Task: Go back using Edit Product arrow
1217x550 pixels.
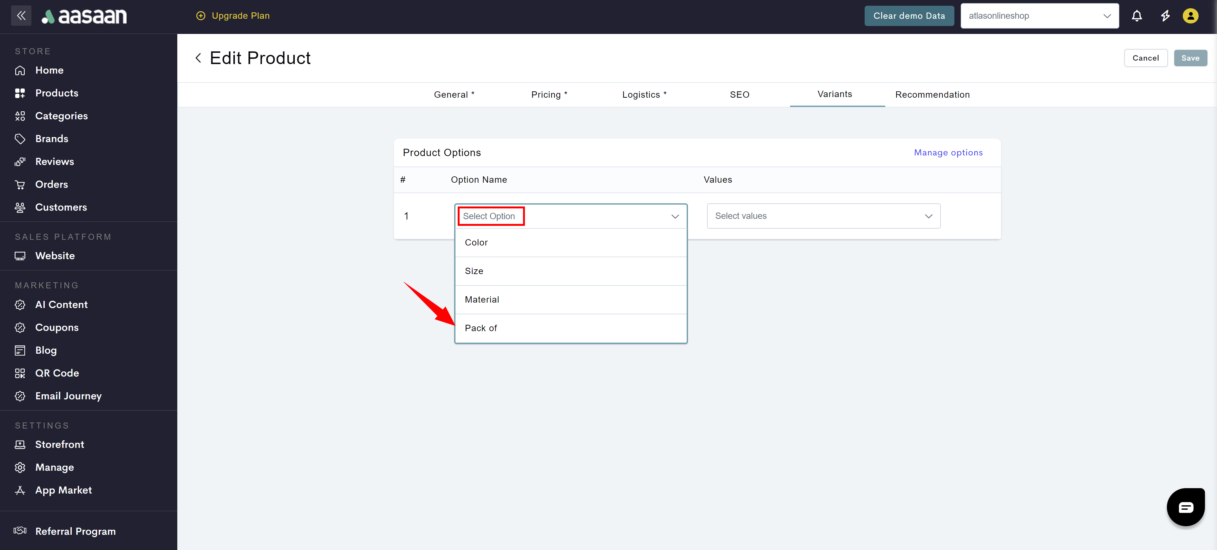Action: tap(199, 58)
